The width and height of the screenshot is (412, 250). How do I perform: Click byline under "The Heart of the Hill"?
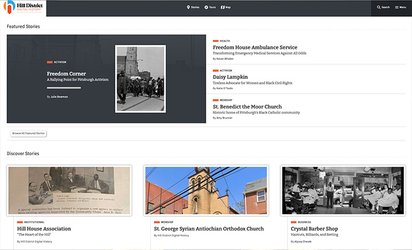pos(34,242)
